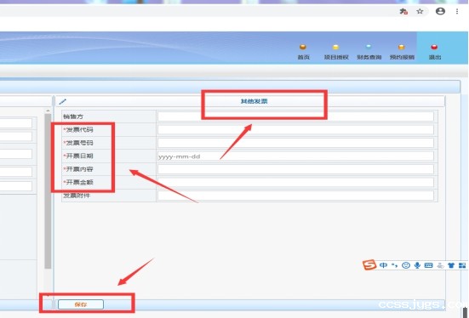Click the scroll-up arrow of left panel scrollbar
469x318 pixels.
pos(48,111)
